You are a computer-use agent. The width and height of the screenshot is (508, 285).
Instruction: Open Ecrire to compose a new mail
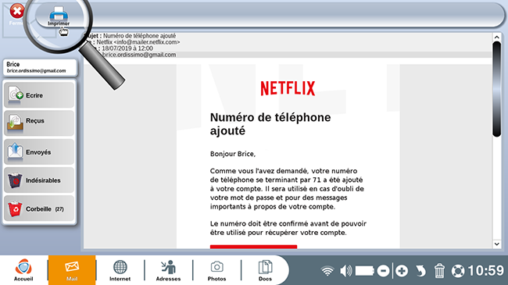[x=39, y=95]
